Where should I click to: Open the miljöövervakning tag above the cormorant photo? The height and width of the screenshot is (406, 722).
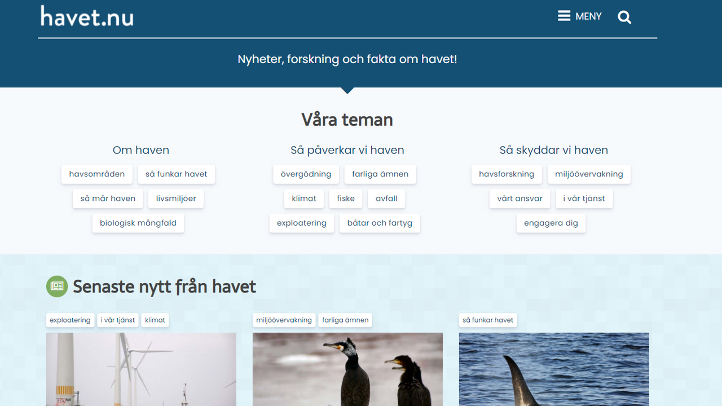pos(284,320)
